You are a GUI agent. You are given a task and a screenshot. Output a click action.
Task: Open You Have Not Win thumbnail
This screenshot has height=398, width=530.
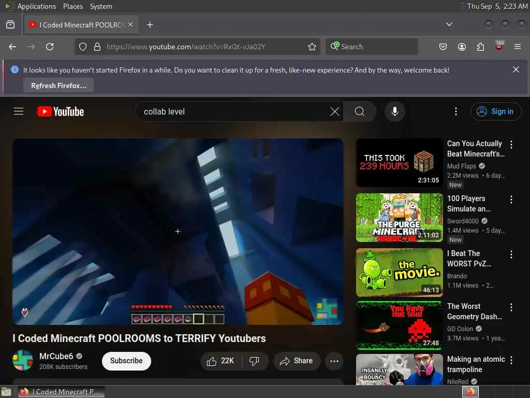[399, 325]
